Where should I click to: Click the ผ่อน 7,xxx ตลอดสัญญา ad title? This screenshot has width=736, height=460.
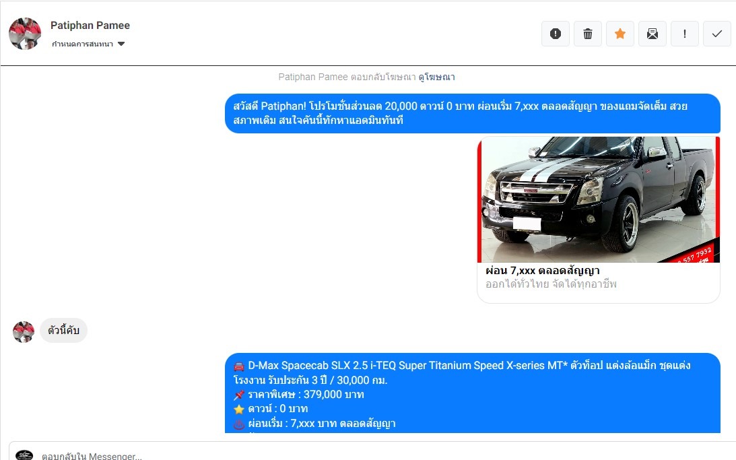[543, 271]
